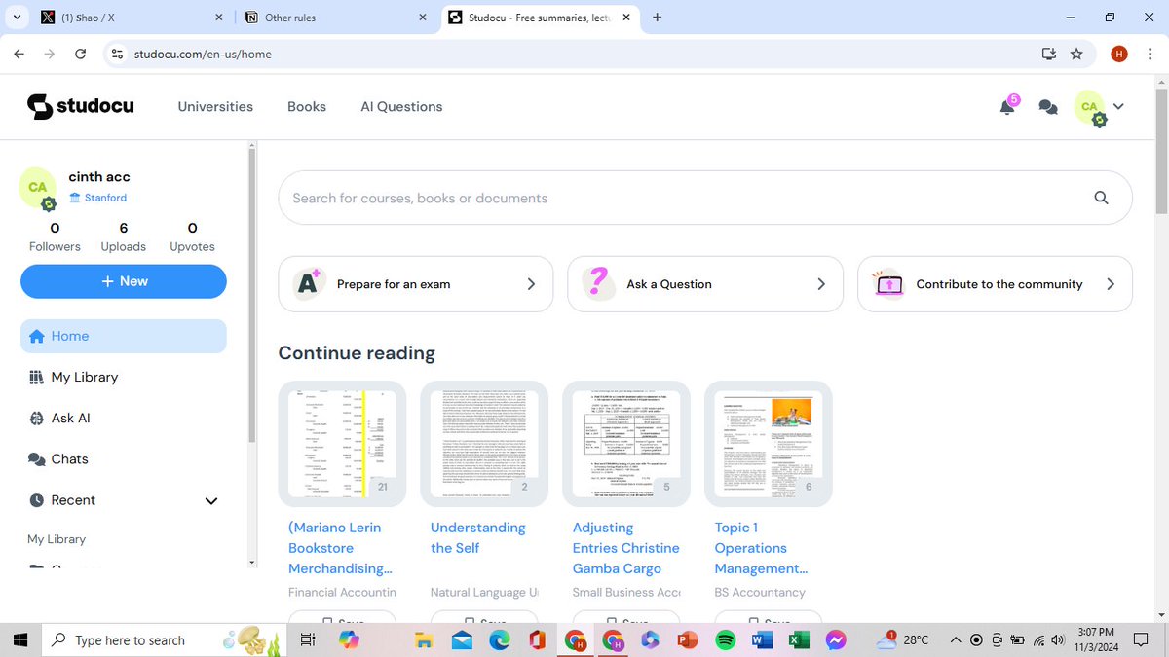
Task: Click the BS Accountancy course label
Action: pos(760,592)
